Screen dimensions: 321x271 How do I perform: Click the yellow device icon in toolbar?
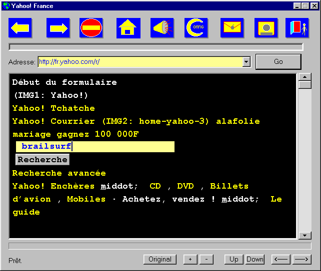(266, 28)
